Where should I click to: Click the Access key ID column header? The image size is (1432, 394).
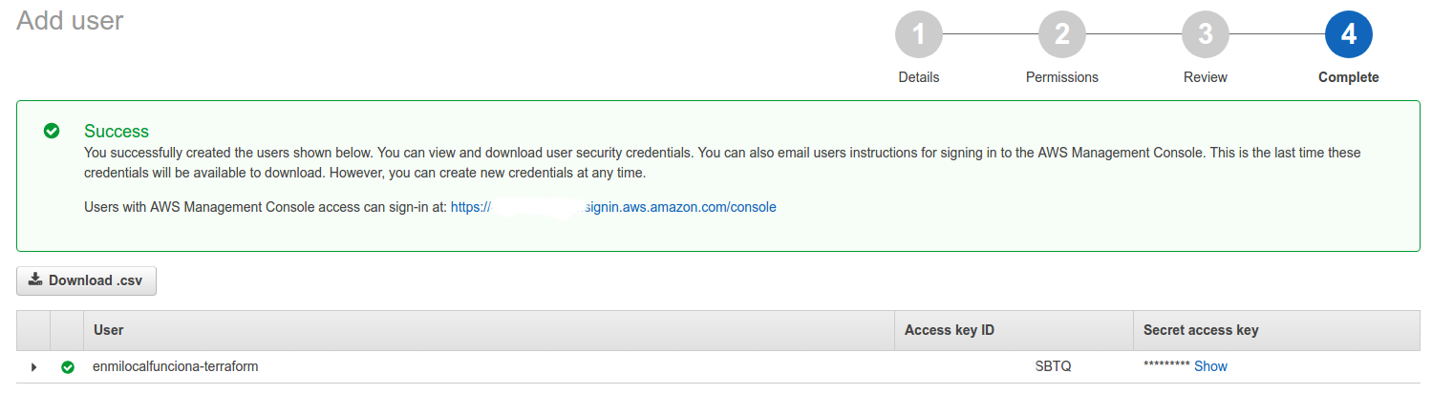point(949,330)
